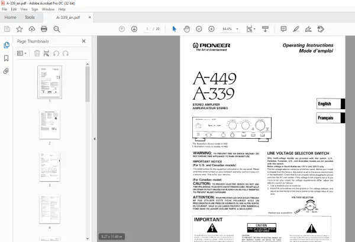This screenshot has width=355, height=242.
Task: Open the Edit menu
Action: click(x=14, y=9)
